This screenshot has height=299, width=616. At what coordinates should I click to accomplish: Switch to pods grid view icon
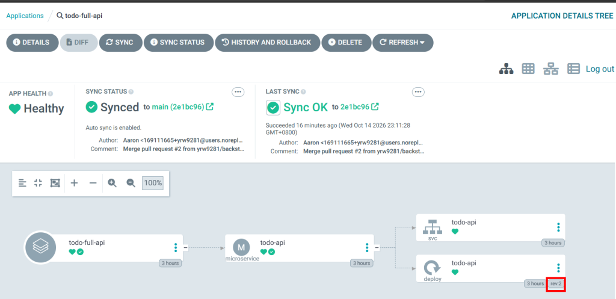[x=528, y=69]
